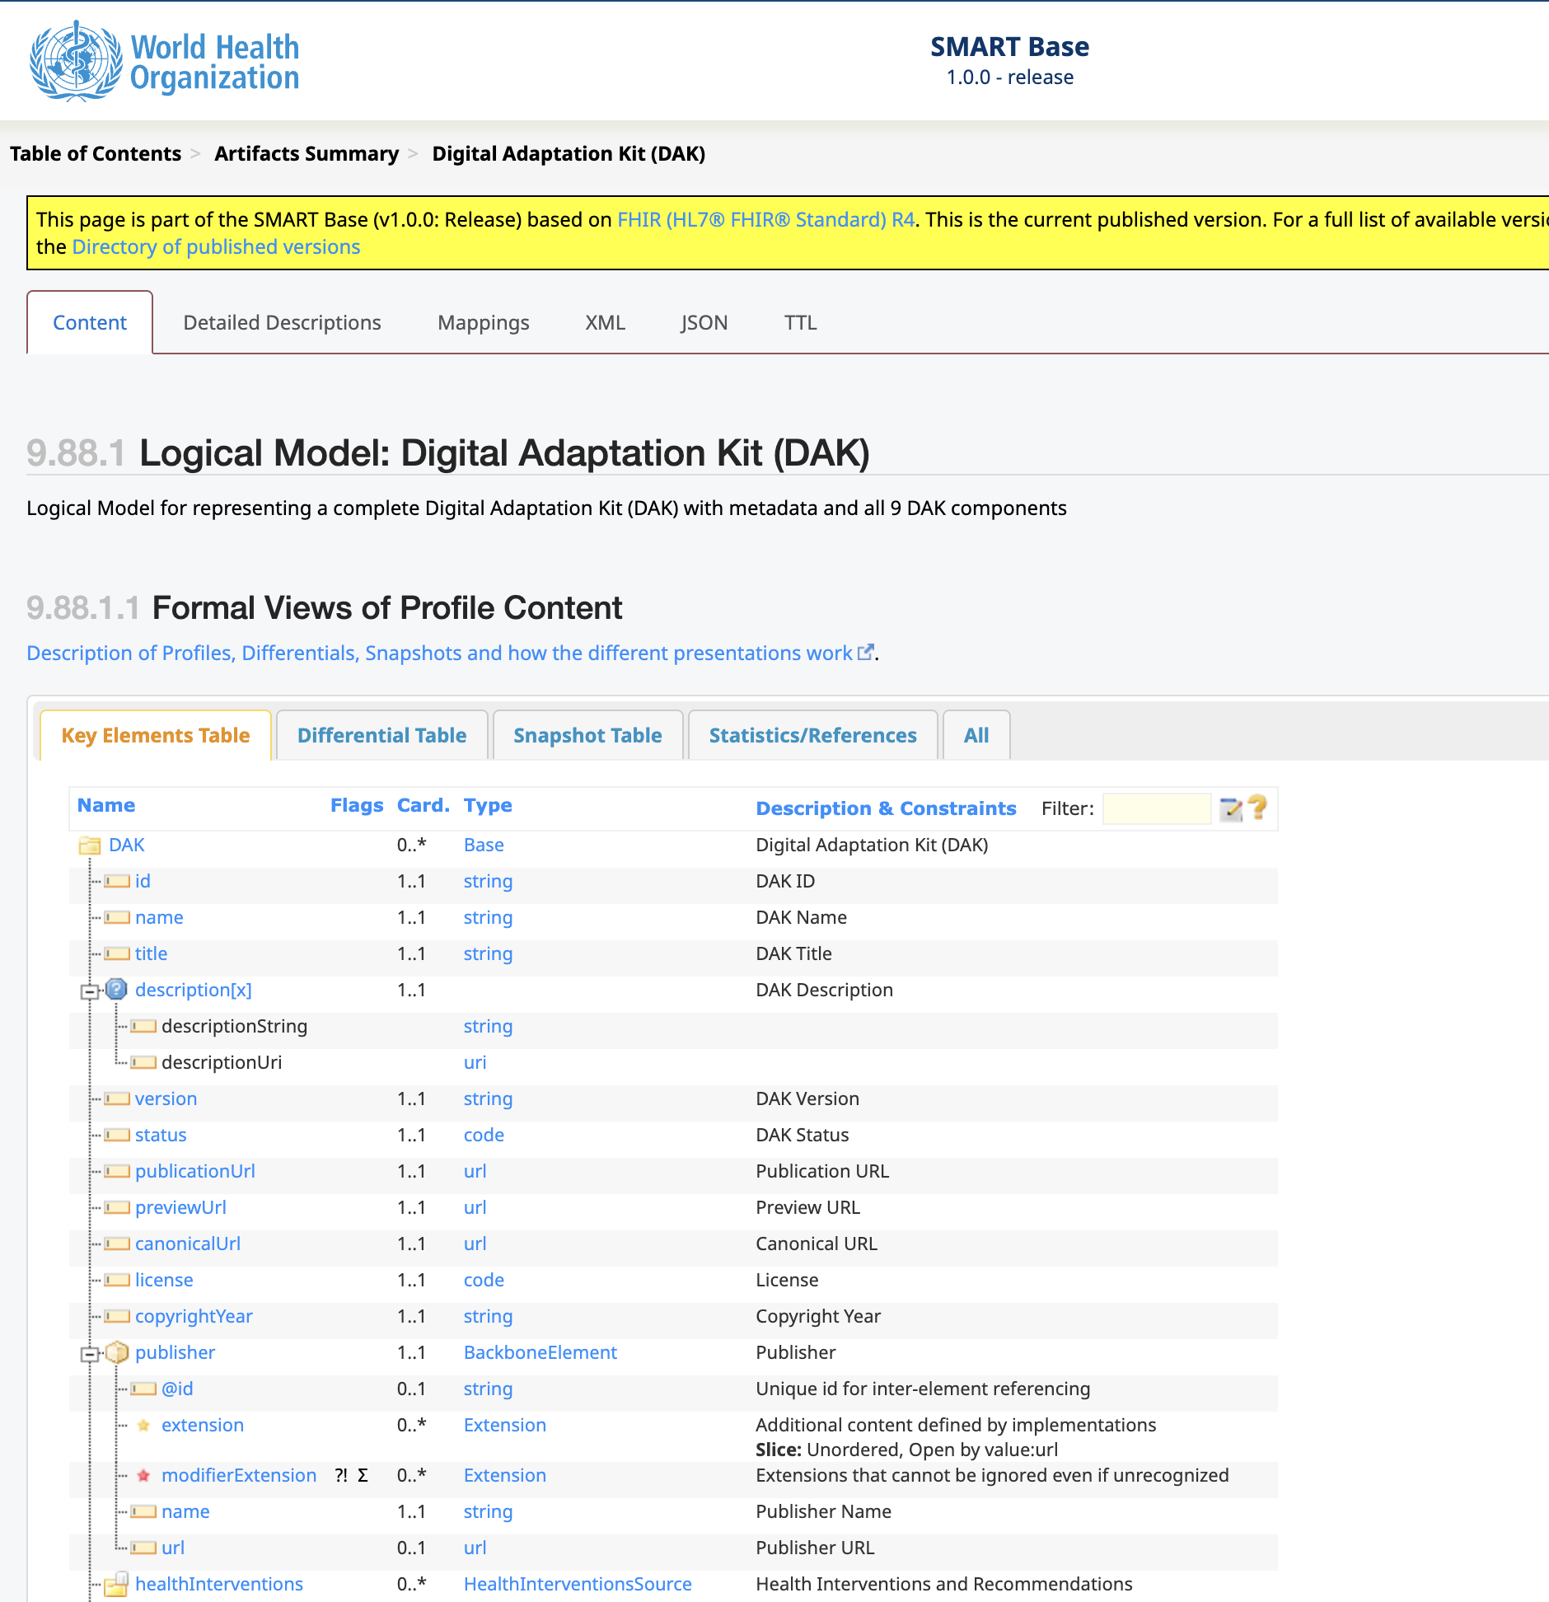The width and height of the screenshot is (1549, 1602).
Task: Open Artifacts Summary breadcrumb link
Action: click(307, 153)
